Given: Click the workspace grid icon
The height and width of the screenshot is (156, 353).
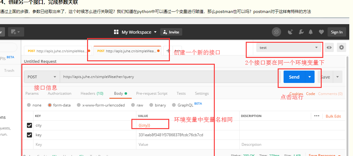Looking at the screenshot, I should [116, 32].
